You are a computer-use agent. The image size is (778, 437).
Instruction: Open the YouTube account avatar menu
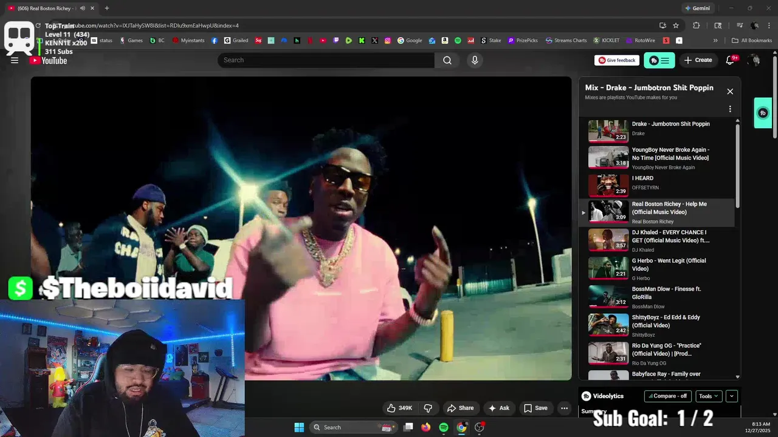[x=754, y=60]
